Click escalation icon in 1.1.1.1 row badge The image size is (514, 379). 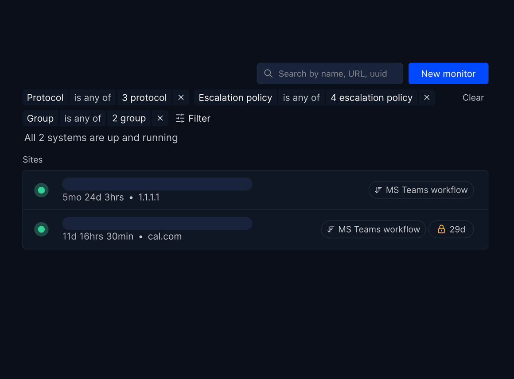point(378,190)
